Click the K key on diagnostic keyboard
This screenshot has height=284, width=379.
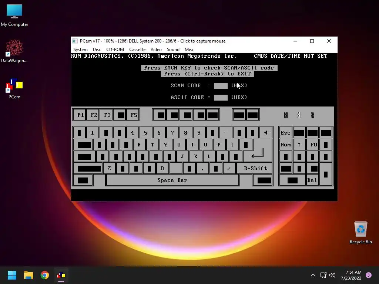195,156
